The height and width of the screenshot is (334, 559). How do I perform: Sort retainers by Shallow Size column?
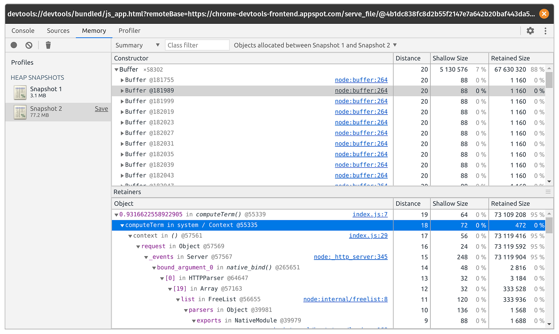459,204
